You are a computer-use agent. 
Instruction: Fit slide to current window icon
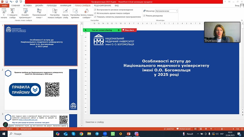242,129
